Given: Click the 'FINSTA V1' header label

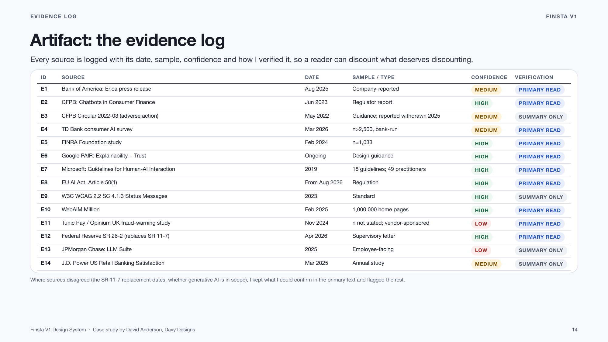Looking at the screenshot, I should pyautogui.click(x=561, y=16).
